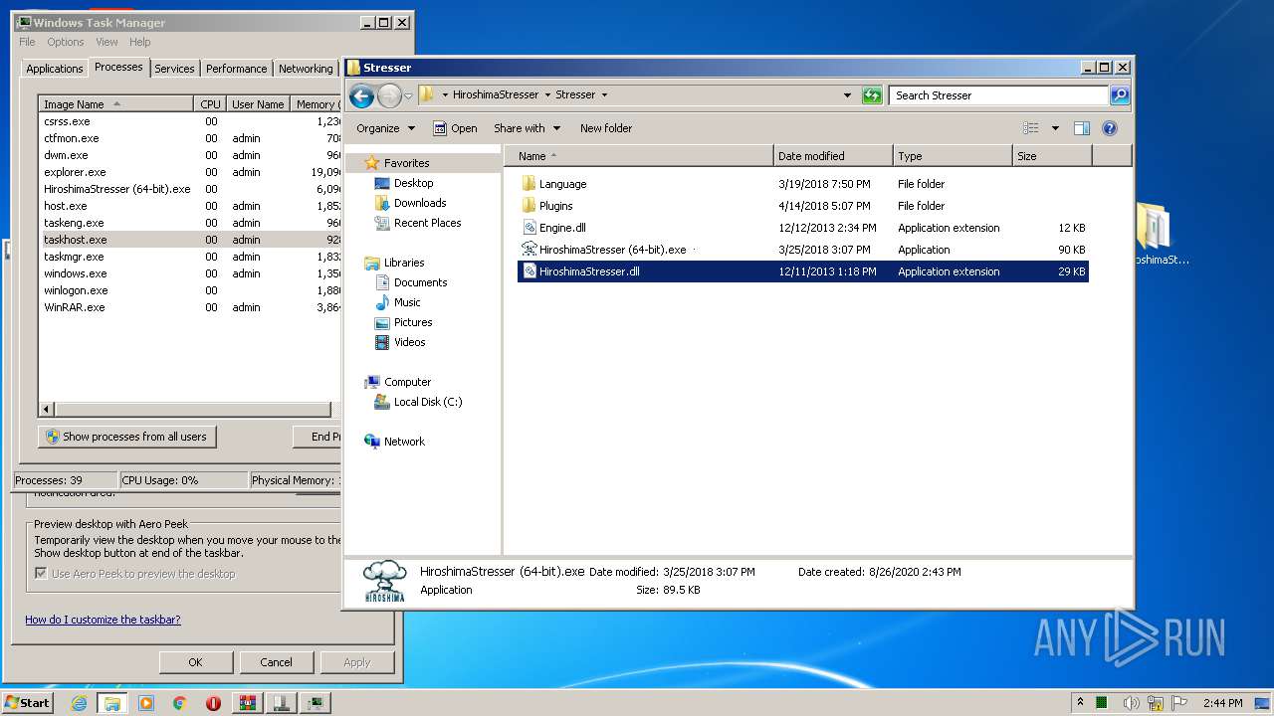Switch to WinRAR taskbar button
This screenshot has height=716, width=1274.
click(x=247, y=702)
